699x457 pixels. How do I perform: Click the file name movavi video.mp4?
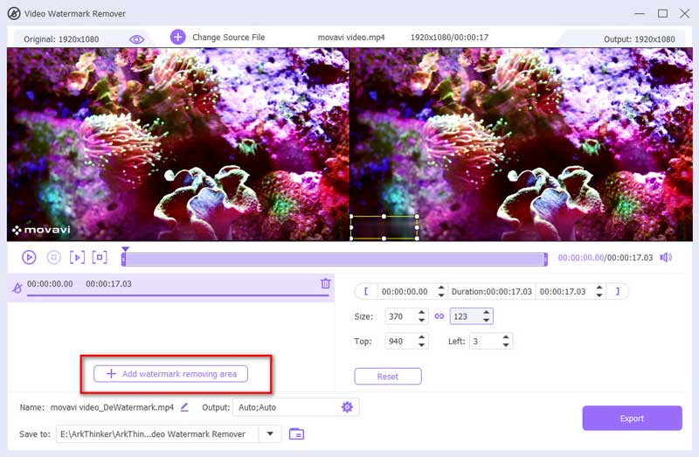(351, 38)
